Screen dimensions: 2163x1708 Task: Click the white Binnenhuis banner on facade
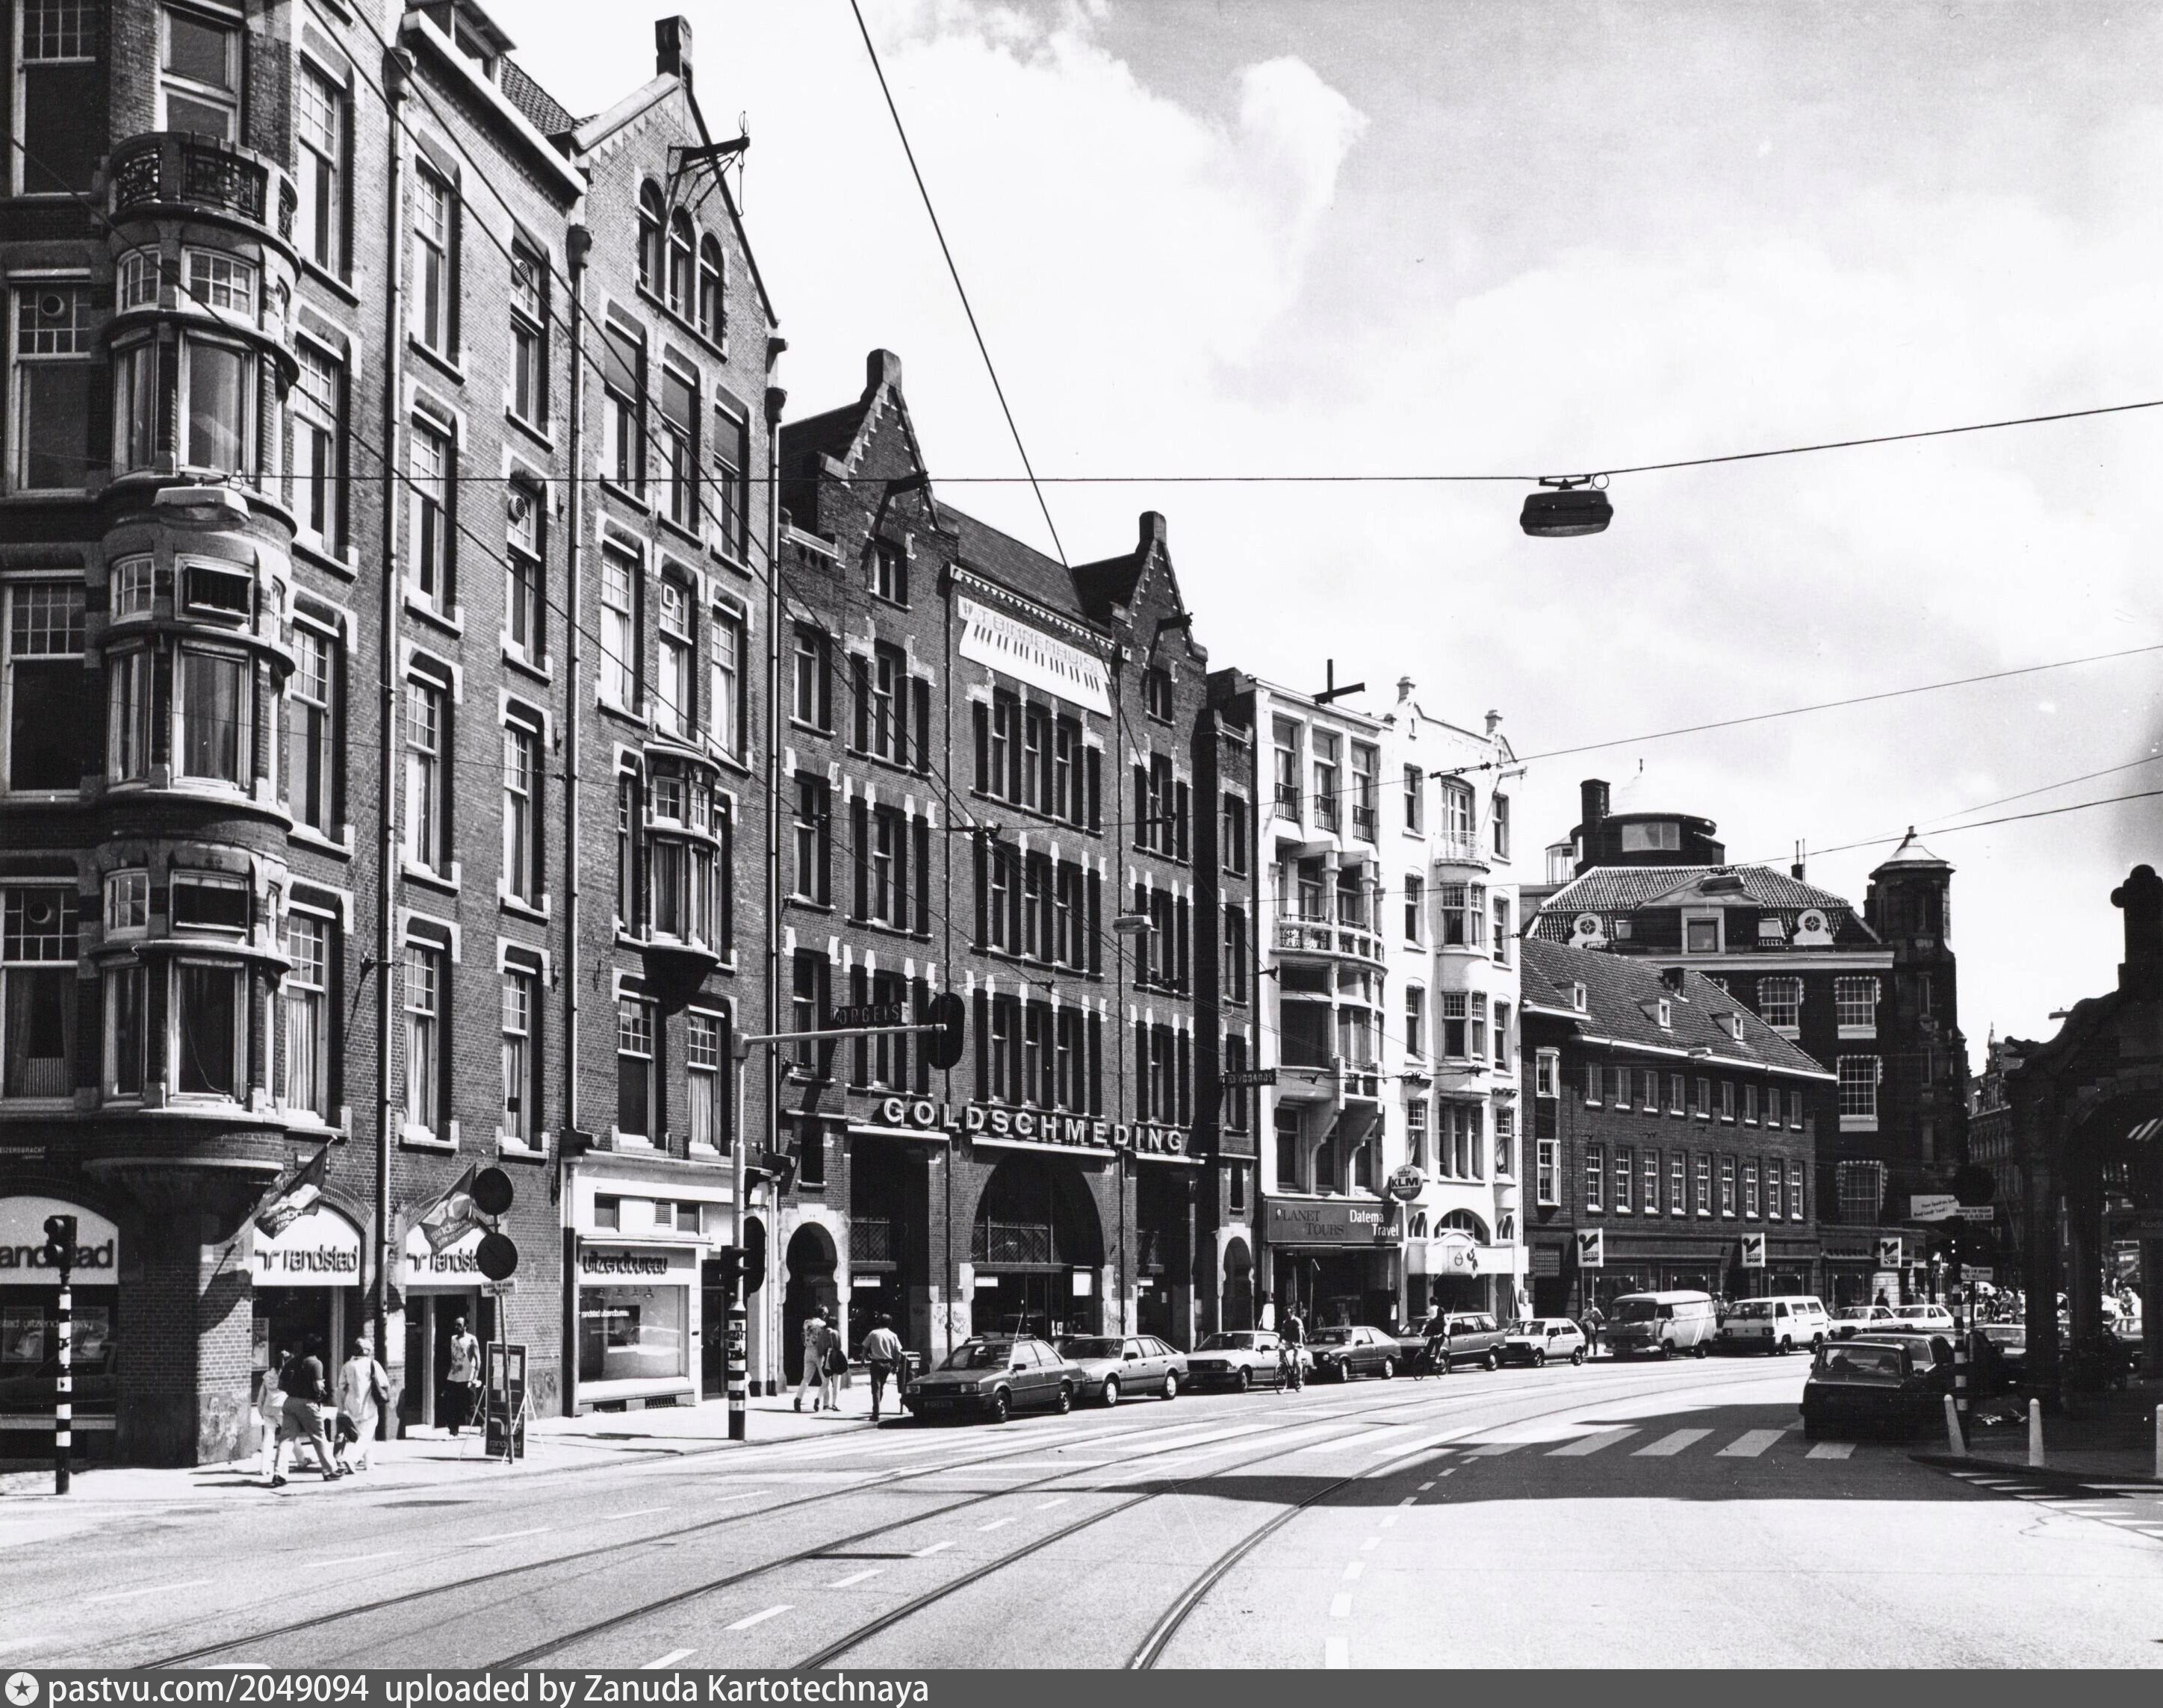[1034, 658]
